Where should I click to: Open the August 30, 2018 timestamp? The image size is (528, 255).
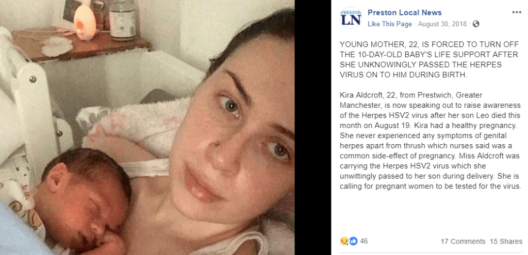point(442,24)
